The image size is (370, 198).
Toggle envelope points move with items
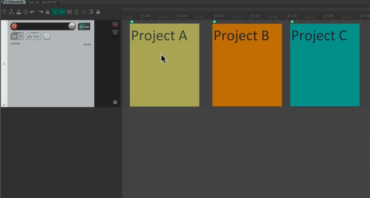point(77,12)
